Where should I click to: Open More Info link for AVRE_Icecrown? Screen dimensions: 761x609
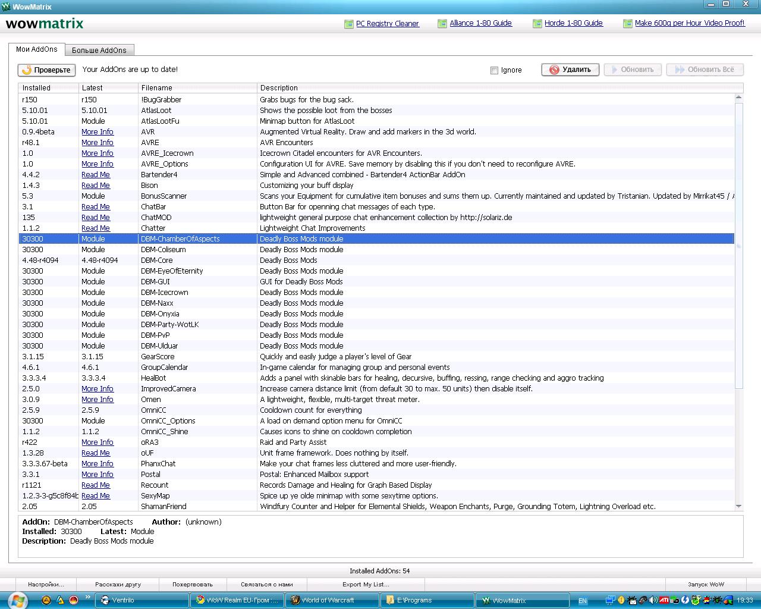pos(98,153)
